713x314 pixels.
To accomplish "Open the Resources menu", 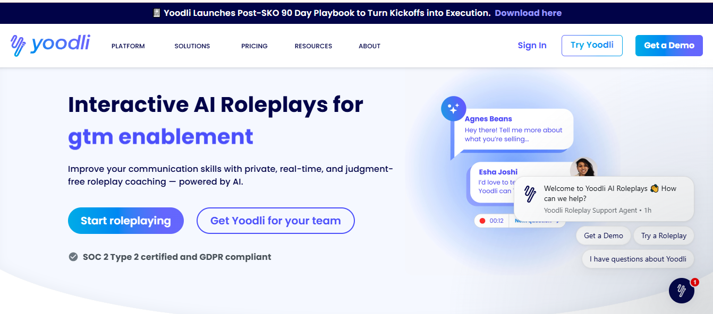I will 313,46.
